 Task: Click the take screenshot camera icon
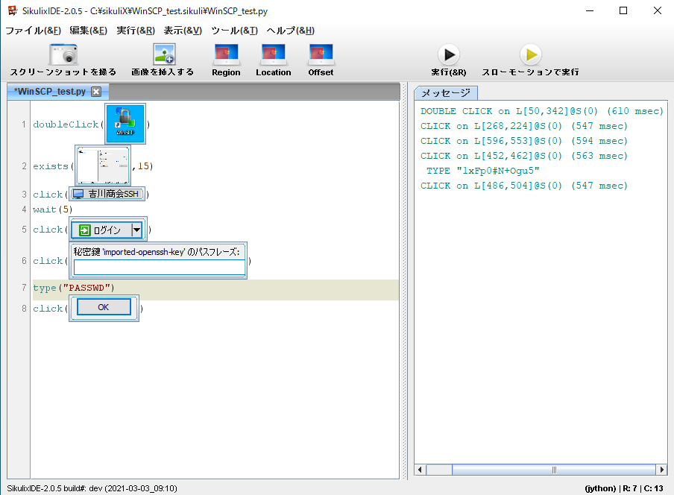(63, 55)
